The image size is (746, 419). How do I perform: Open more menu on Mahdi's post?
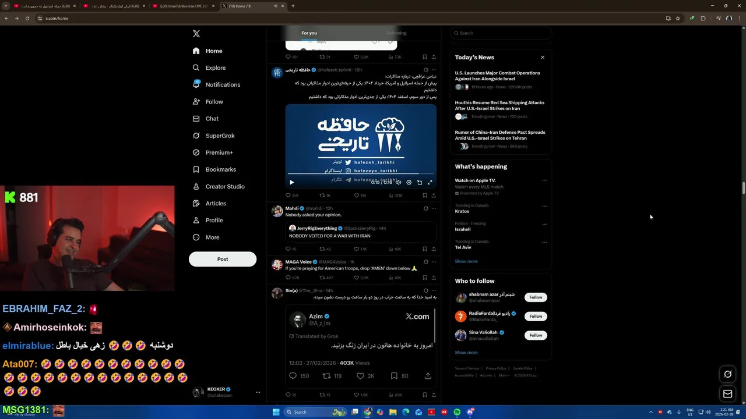(434, 208)
